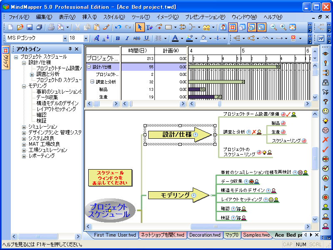
Task: Click the question mark symbol icon
Action: click(x=326, y=101)
